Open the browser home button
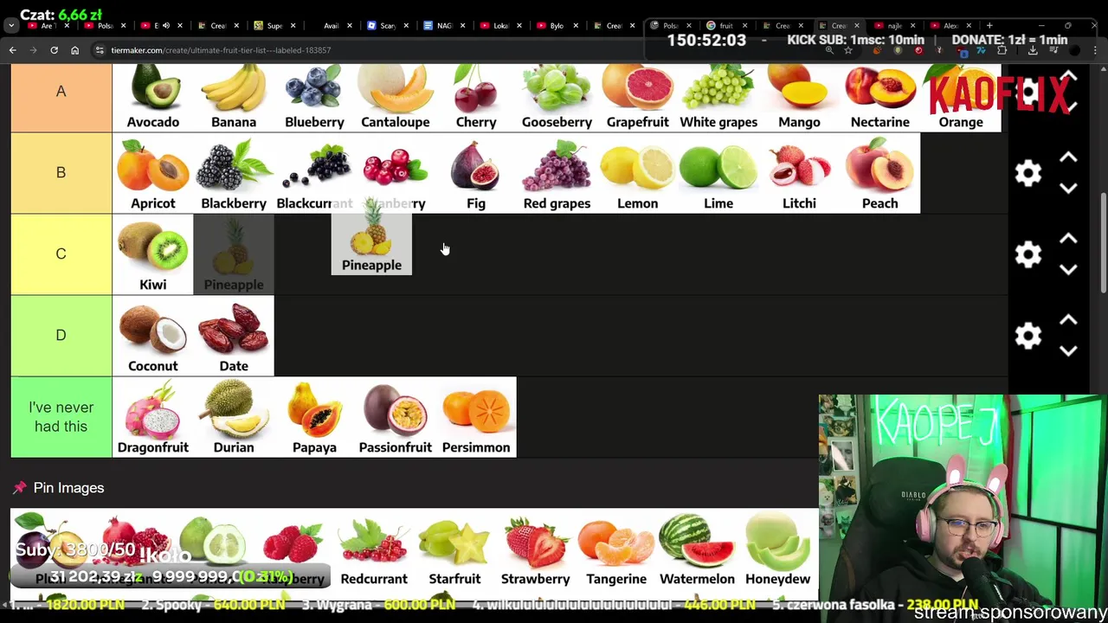The height and width of the screenshot is (623, 1108). click(x=74, y=50)
